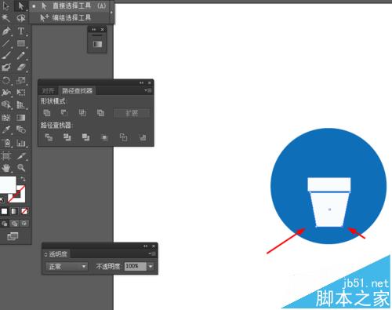Select the Mesh tool
Viewport: 392px width, 310px height.
5,118
